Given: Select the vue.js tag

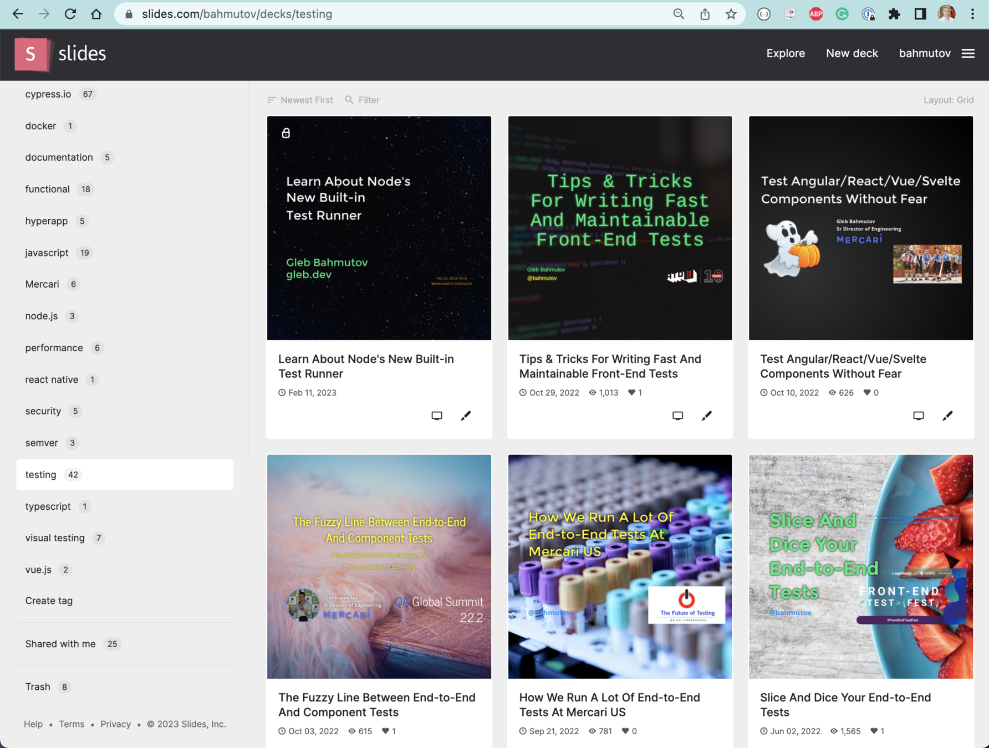Looking at the screenshot, I should [x=125, y=570].
